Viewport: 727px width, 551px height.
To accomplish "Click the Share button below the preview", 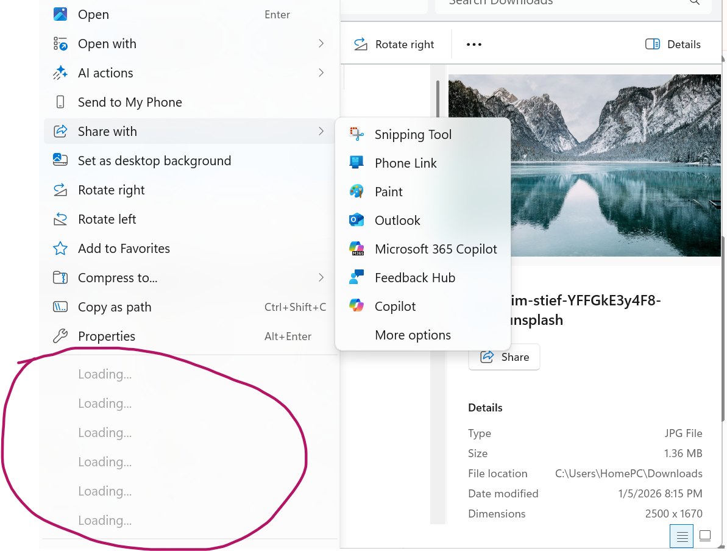I will tap(504, 357).
